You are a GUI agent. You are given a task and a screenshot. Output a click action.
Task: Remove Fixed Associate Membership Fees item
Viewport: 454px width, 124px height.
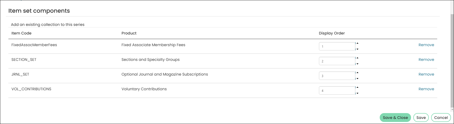(426, 45)
